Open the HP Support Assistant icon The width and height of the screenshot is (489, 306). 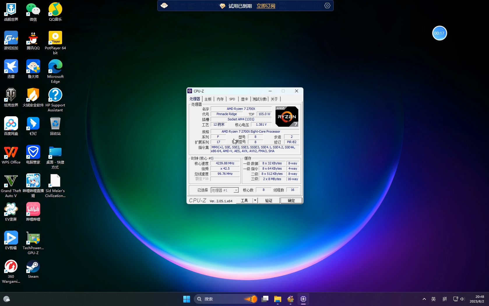pyautogui.click(x=55, y=100)
